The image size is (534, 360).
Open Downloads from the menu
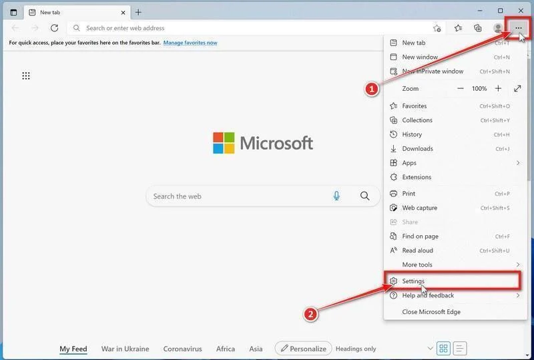tap(455, 149)
